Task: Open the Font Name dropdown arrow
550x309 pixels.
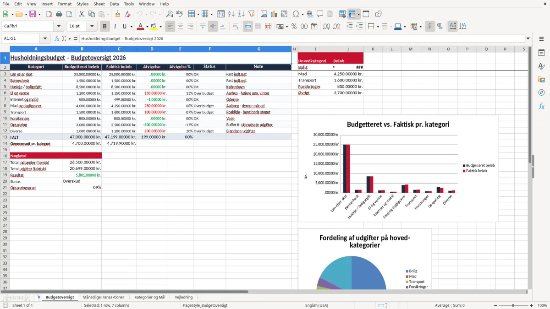Action: coord(59,27)
